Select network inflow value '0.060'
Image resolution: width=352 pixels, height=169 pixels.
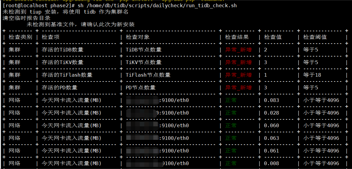271,125
